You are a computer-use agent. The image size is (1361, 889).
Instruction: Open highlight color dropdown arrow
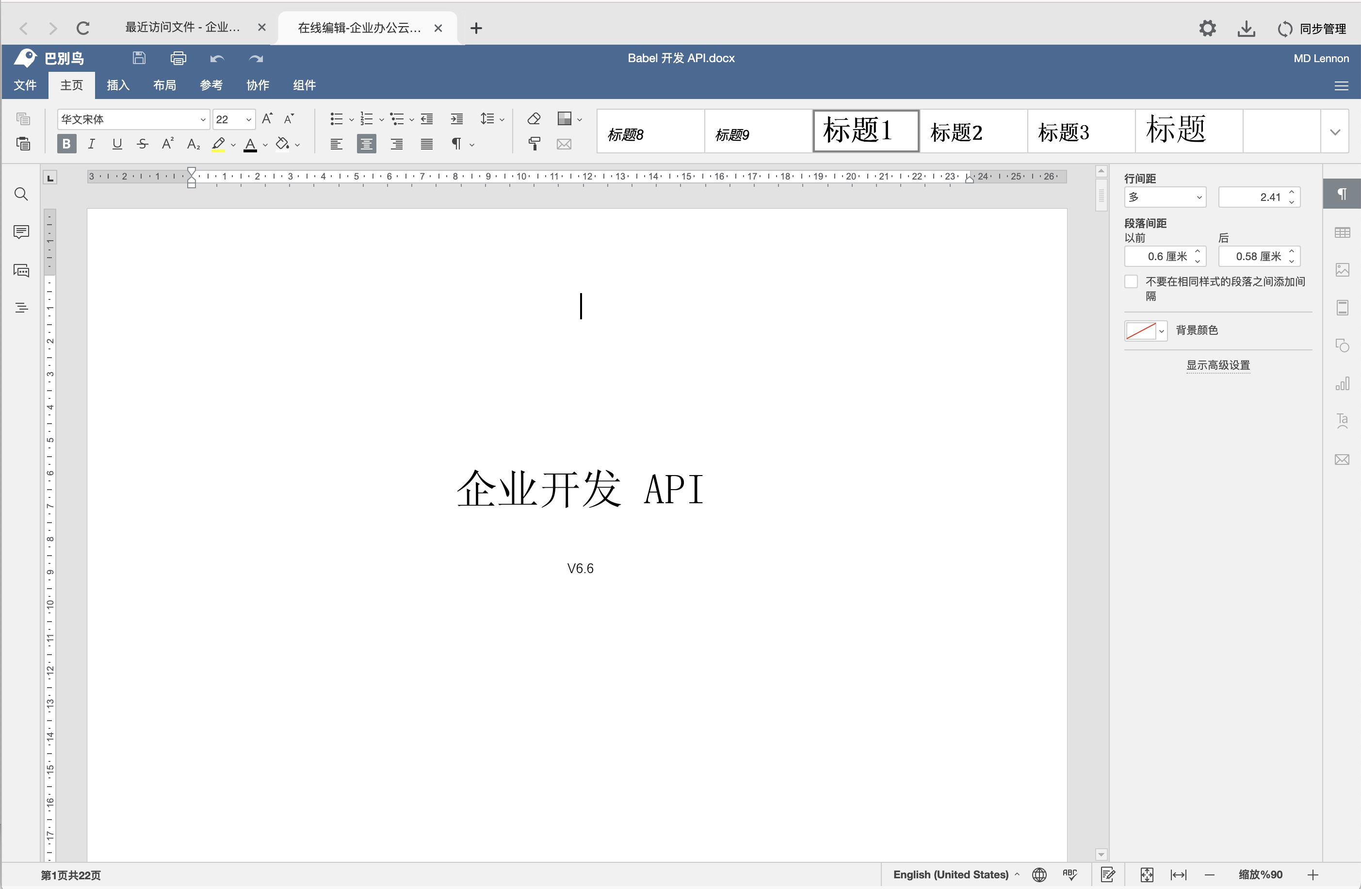[233, 145]
